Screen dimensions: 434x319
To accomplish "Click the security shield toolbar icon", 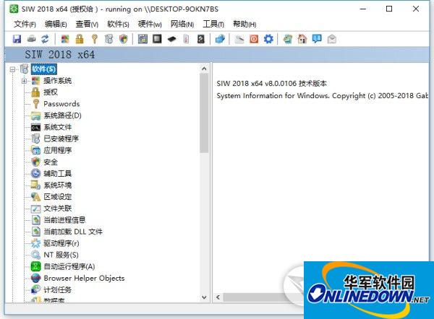I will click(124, 39).
